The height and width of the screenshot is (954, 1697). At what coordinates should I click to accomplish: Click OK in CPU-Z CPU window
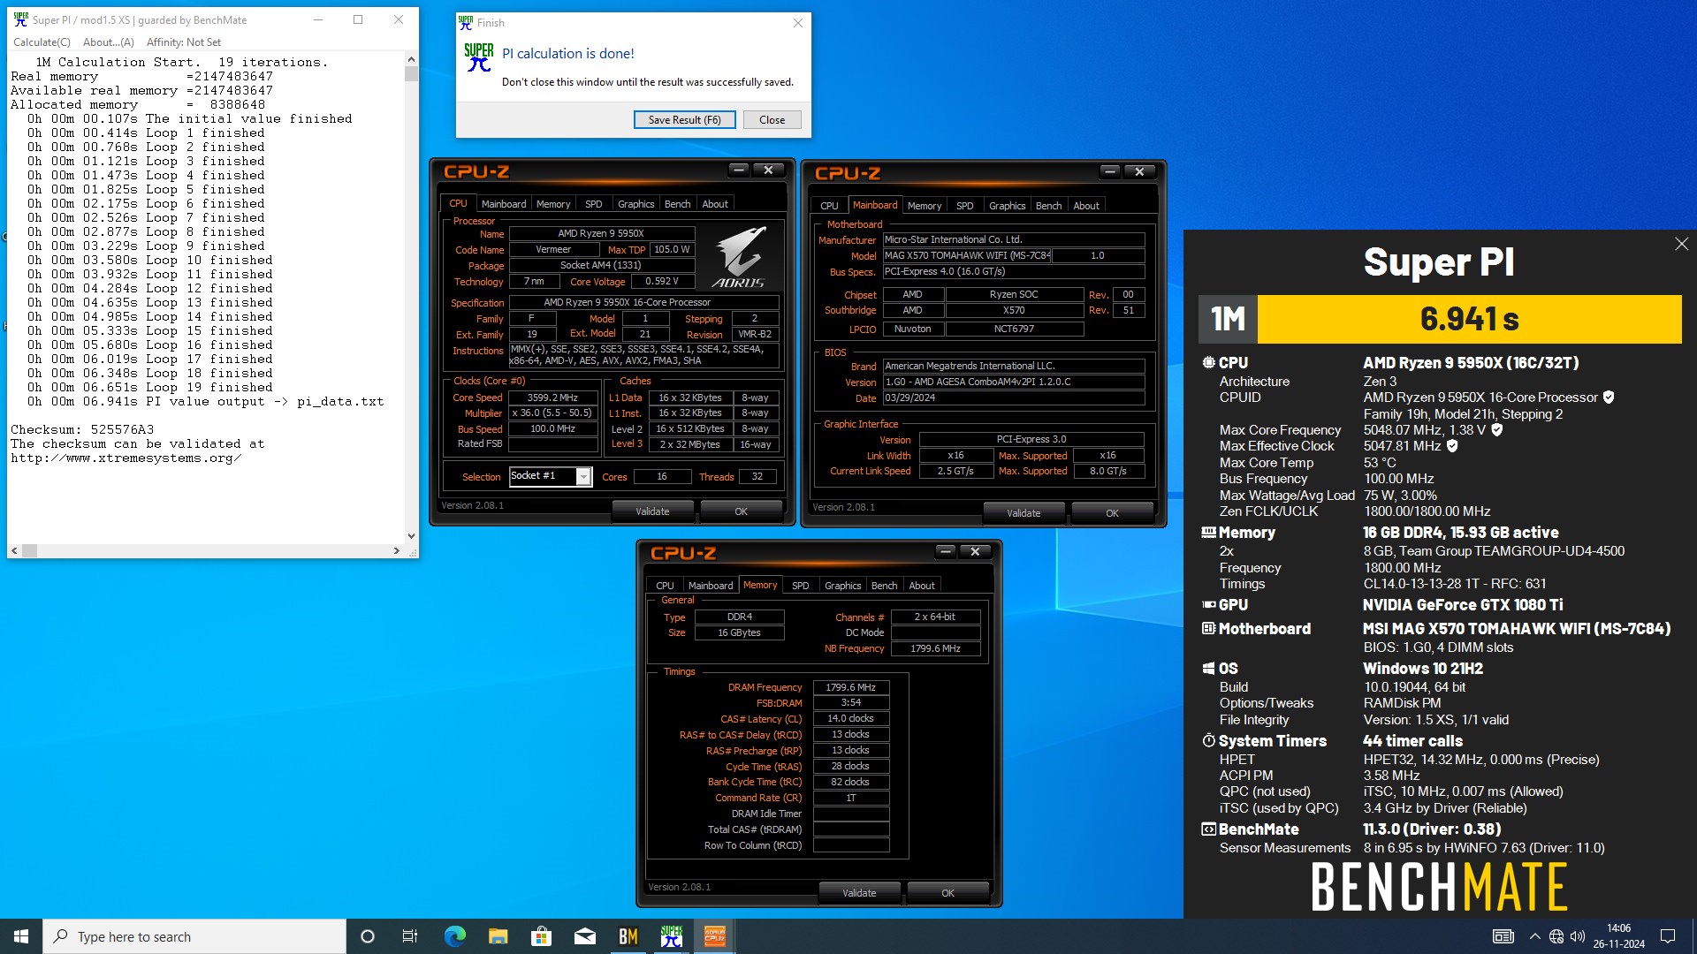741,511
